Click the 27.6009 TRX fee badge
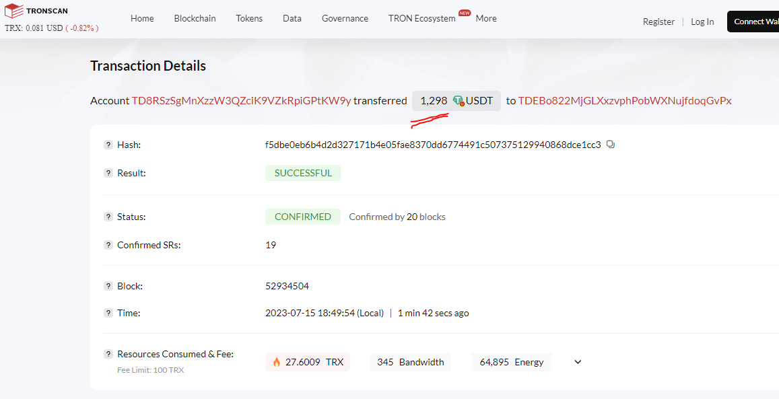The height and width of the screenshot is (399, 779). [308, 362]
